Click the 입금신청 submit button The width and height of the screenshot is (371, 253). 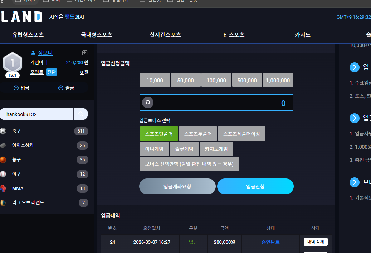click(255, 186)
